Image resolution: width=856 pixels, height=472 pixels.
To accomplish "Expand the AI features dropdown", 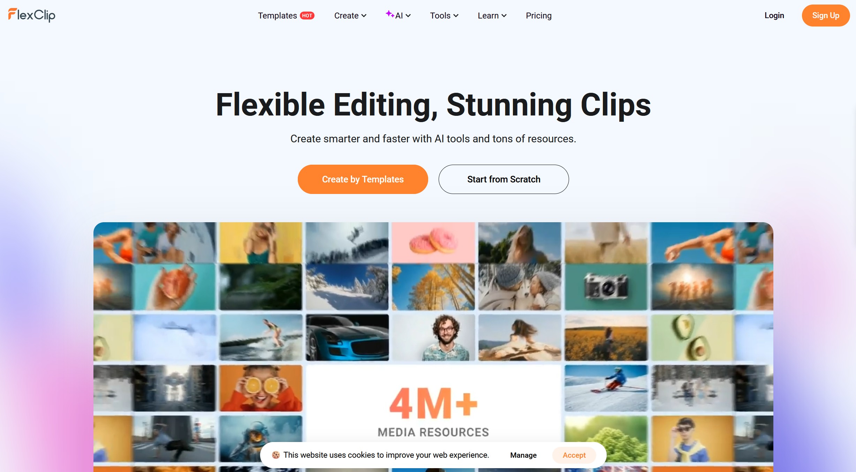I will 399,16.
